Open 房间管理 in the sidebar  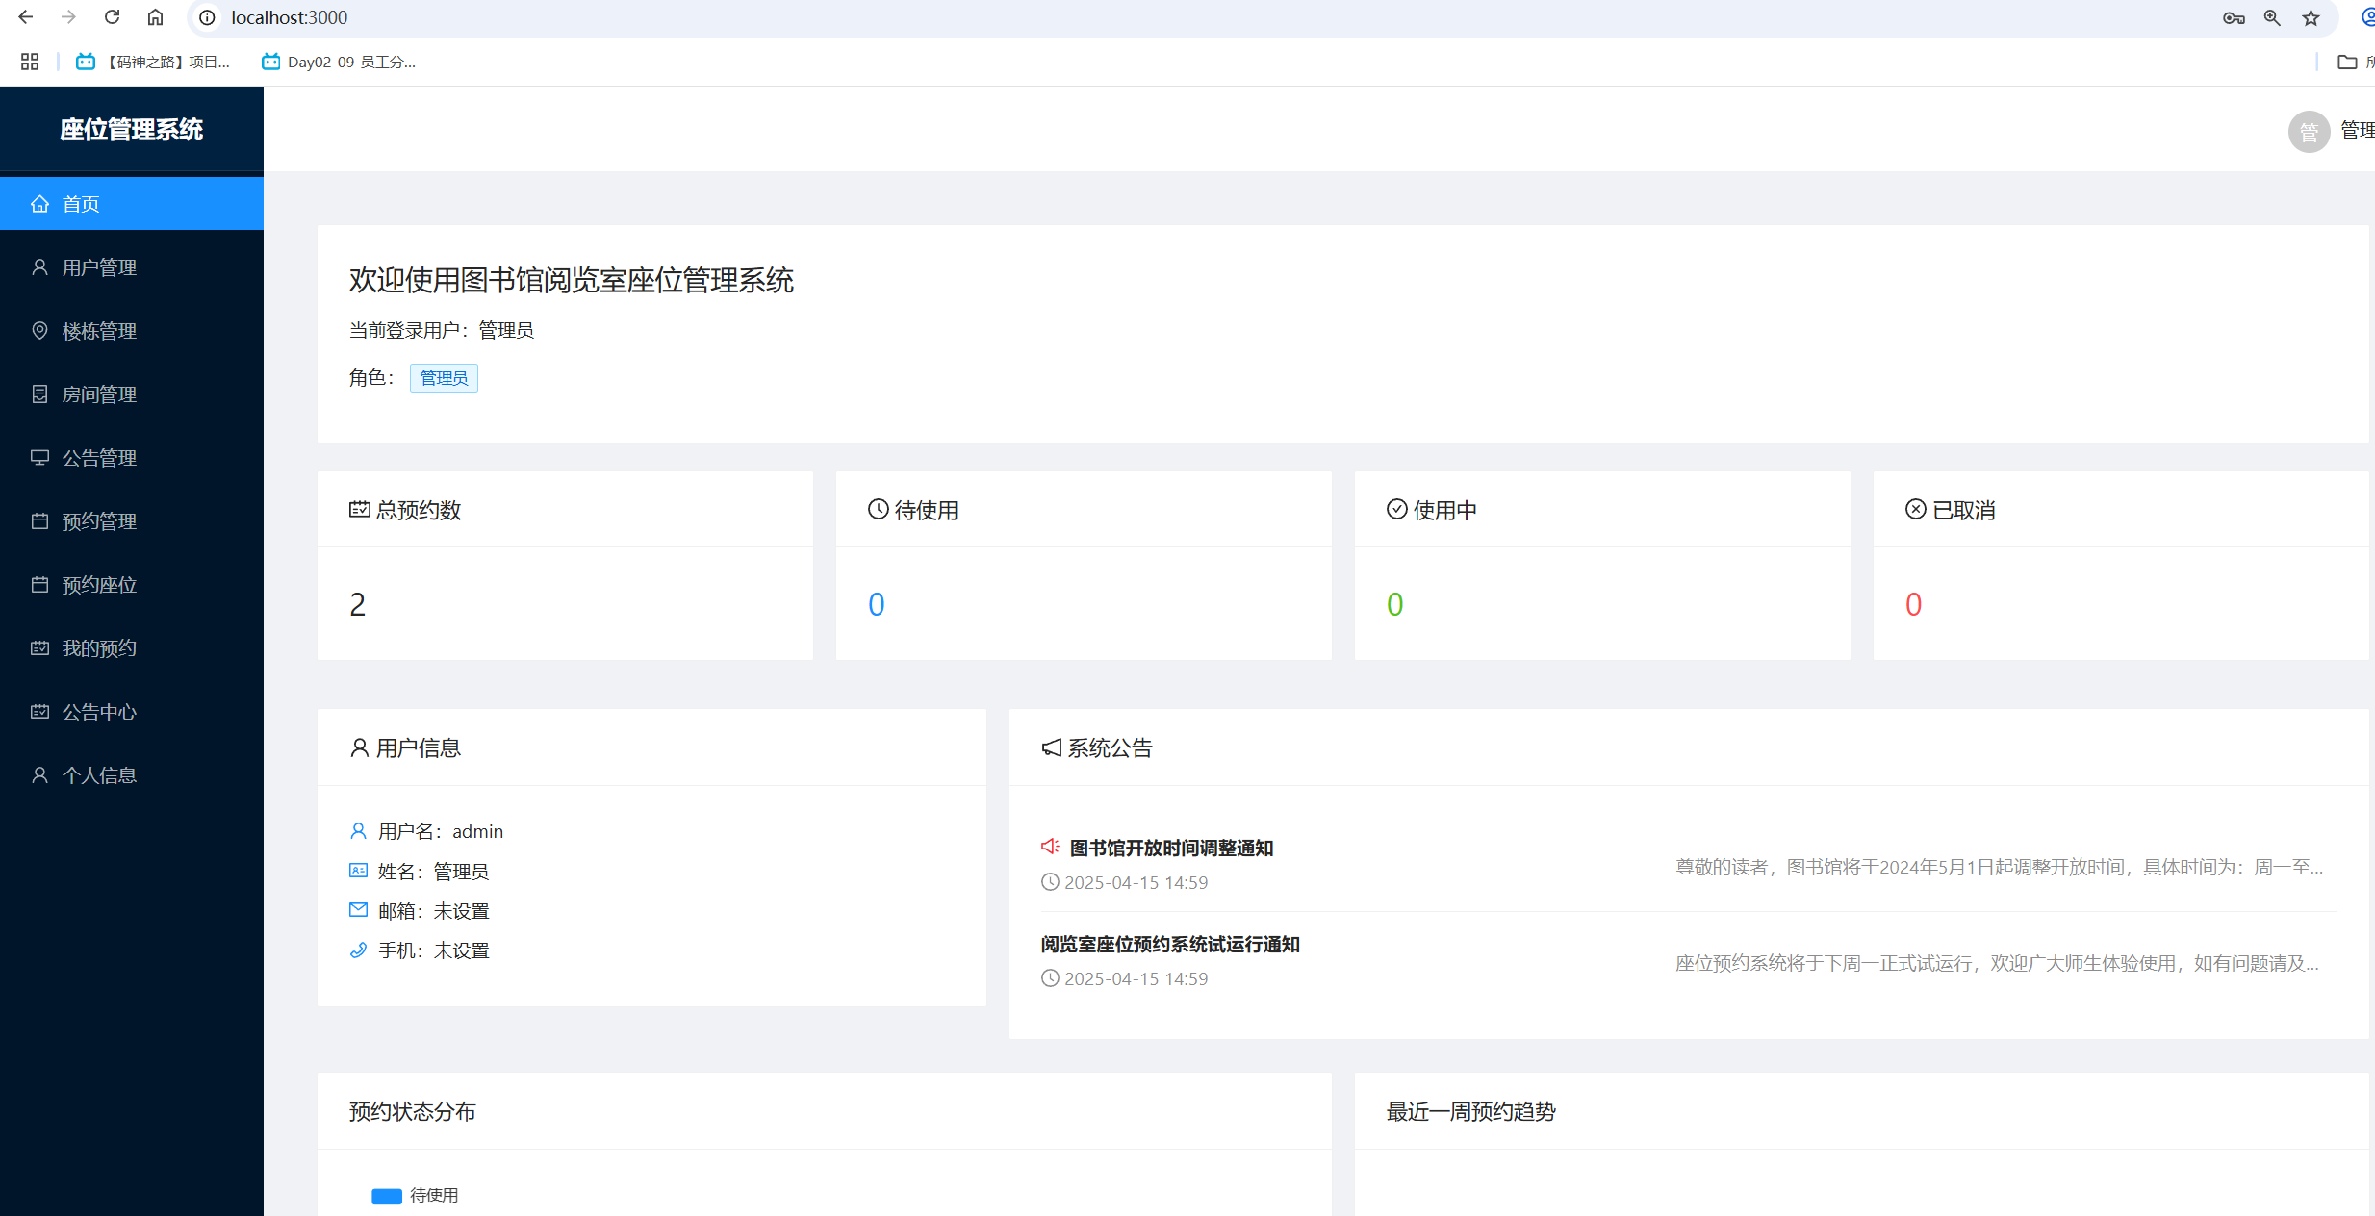99,394
